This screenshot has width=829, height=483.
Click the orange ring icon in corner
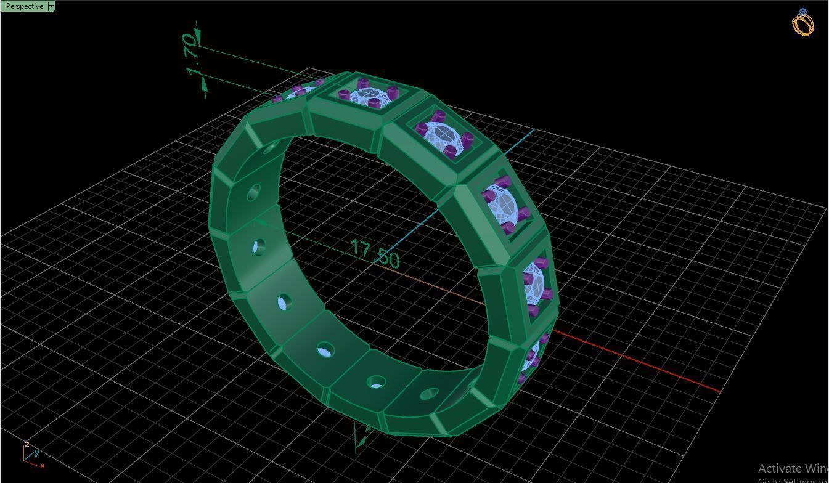[x=802, y=22]
